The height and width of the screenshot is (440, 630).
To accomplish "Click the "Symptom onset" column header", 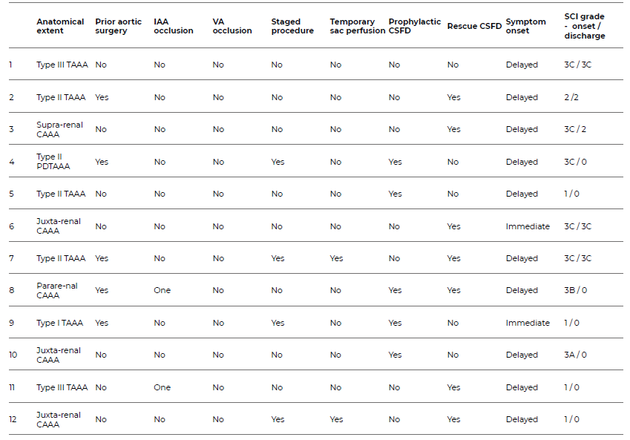I will tap(525, 26).
